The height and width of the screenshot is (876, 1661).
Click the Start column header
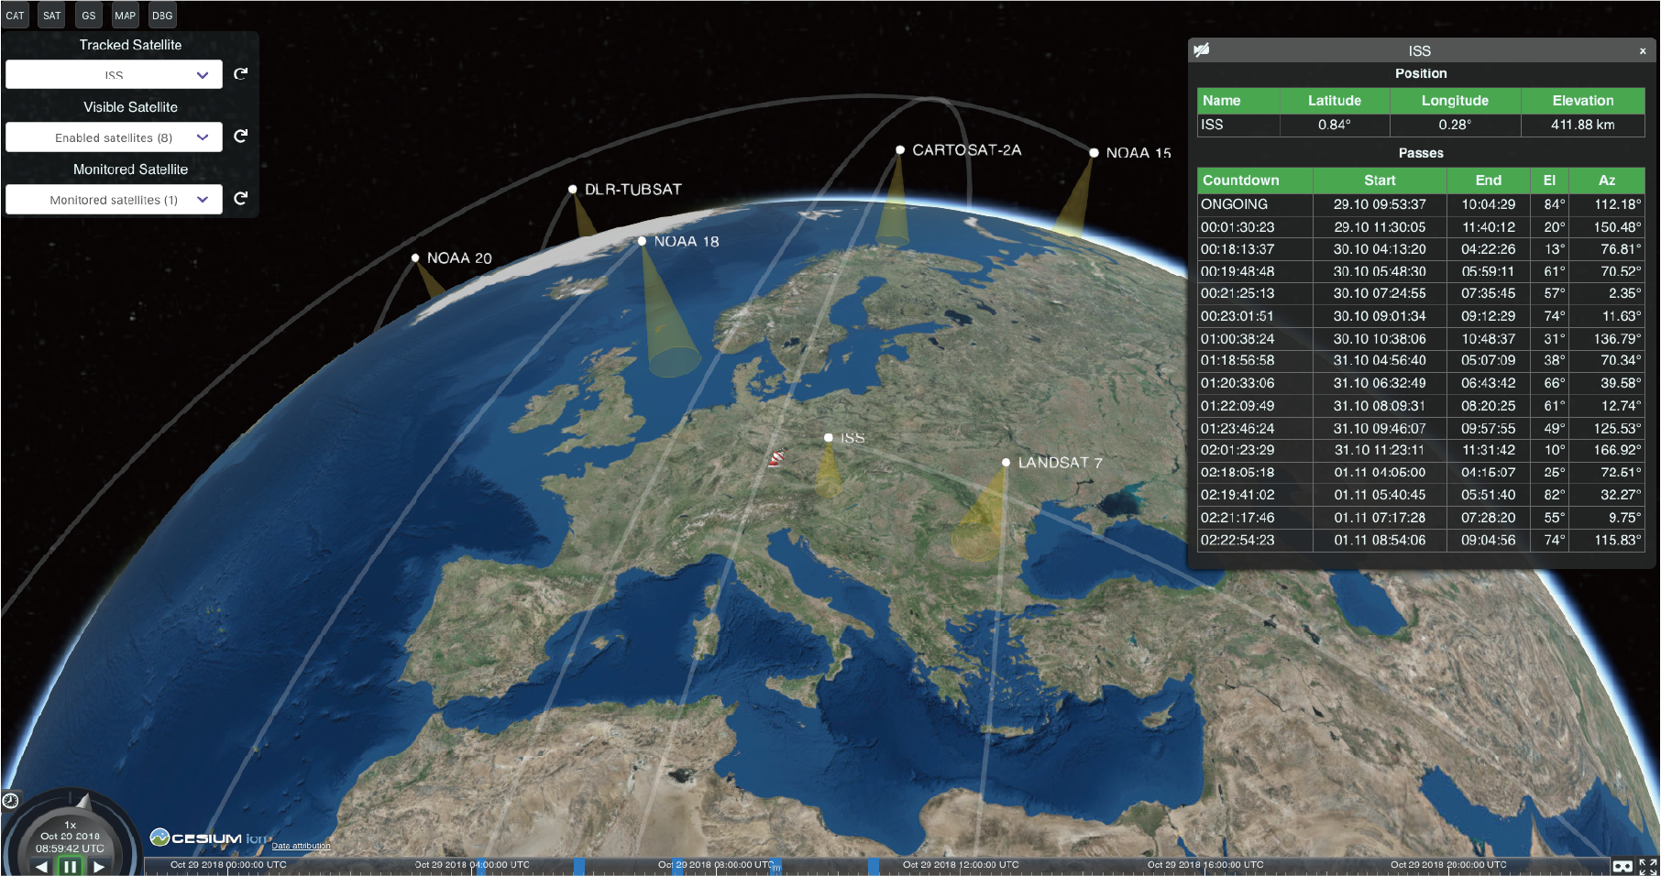[x=1380, y=181]
